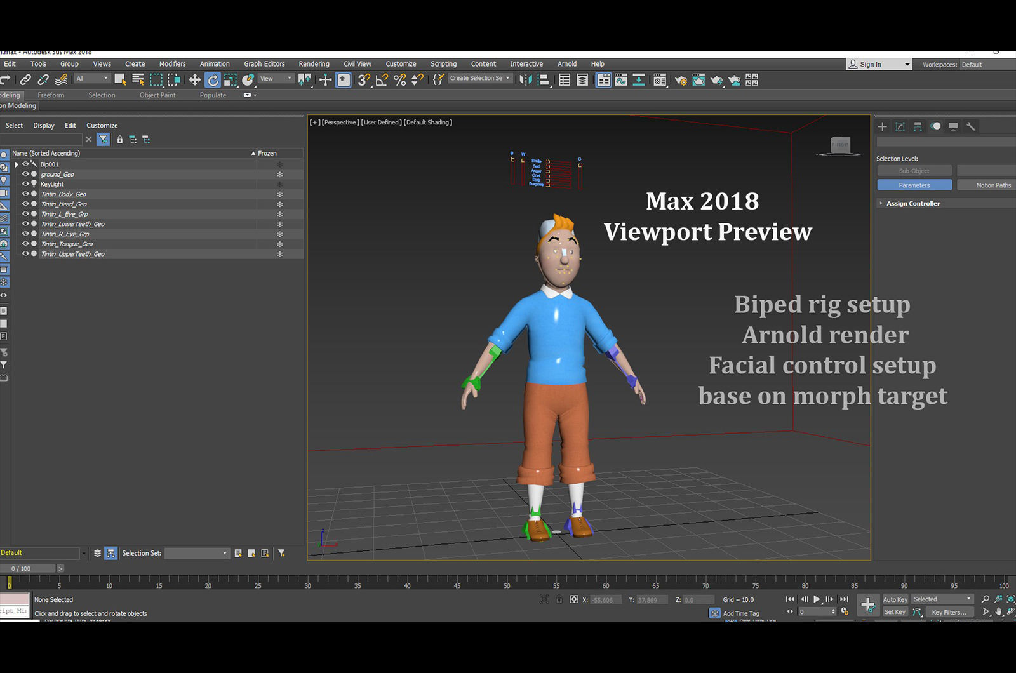This screenshot has height=673, width=1016.
Task: Click Add Time Tag in status bar
Action: point(741,613)
